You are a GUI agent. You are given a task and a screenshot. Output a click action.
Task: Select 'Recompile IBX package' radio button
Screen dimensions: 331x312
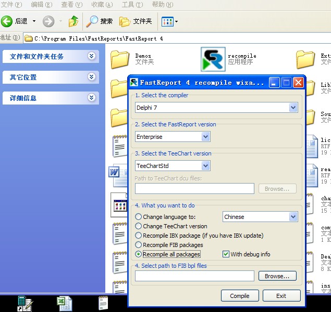click(138, 236)
